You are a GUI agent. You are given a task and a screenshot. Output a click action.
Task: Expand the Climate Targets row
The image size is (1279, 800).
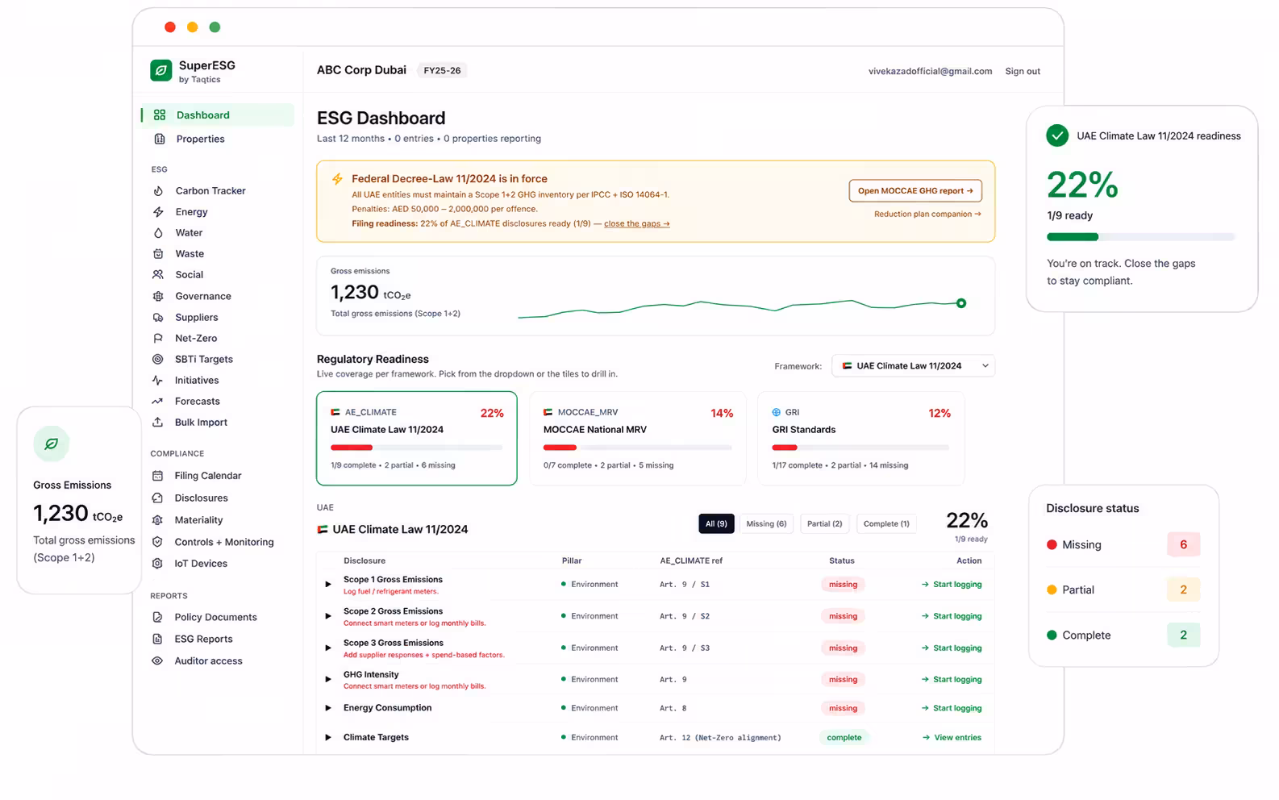tap(328, 738)
